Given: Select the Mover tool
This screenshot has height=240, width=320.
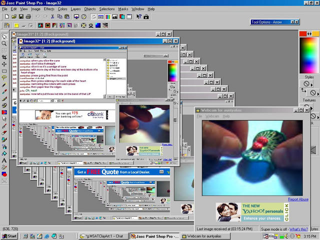Looking at the screenshot, I should click(4, 64).
